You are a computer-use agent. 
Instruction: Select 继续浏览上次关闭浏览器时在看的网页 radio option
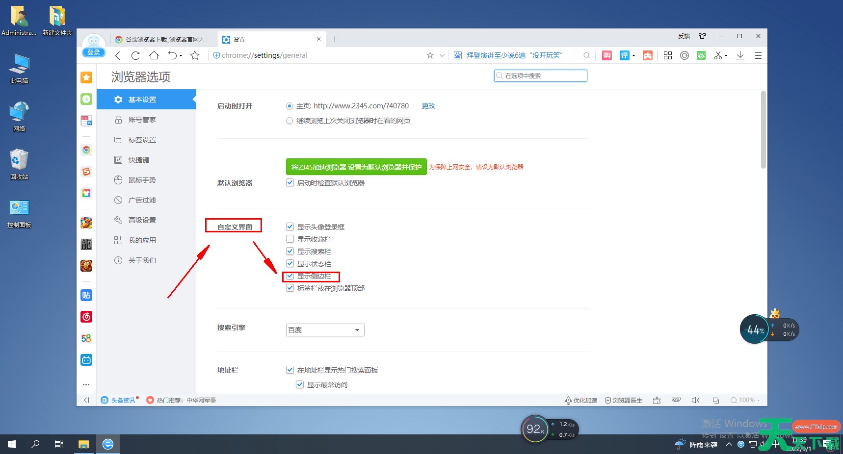click(290, 121)
